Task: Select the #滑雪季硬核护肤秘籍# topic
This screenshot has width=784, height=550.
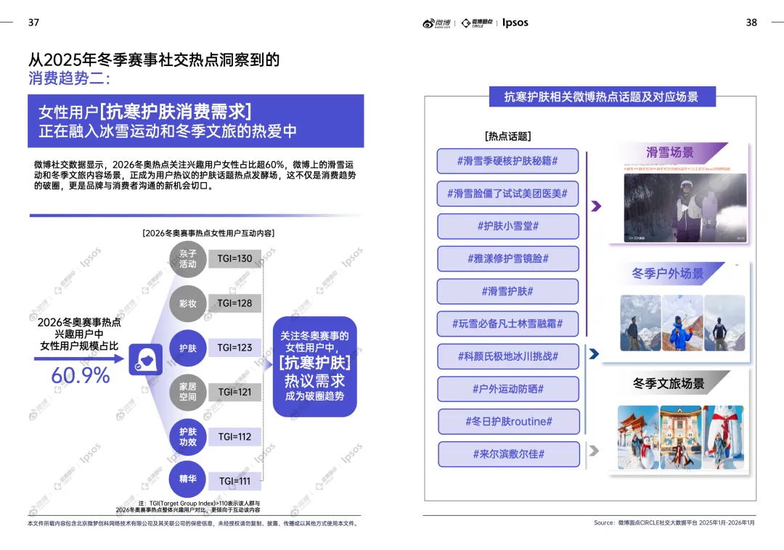Action: (507, 161)
